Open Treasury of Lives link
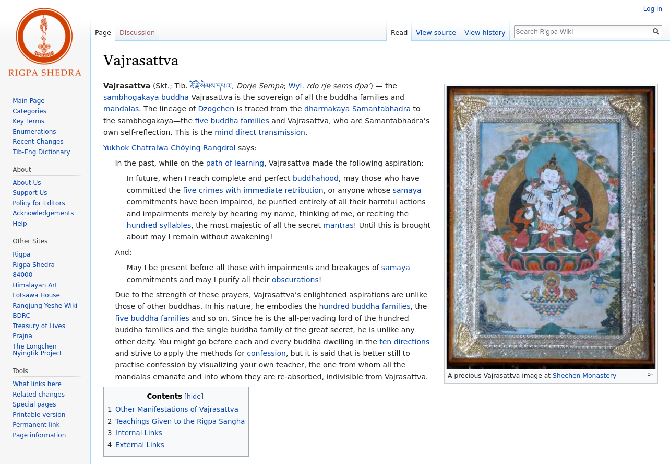The image size is (670, 464). [x=39, y=326]
